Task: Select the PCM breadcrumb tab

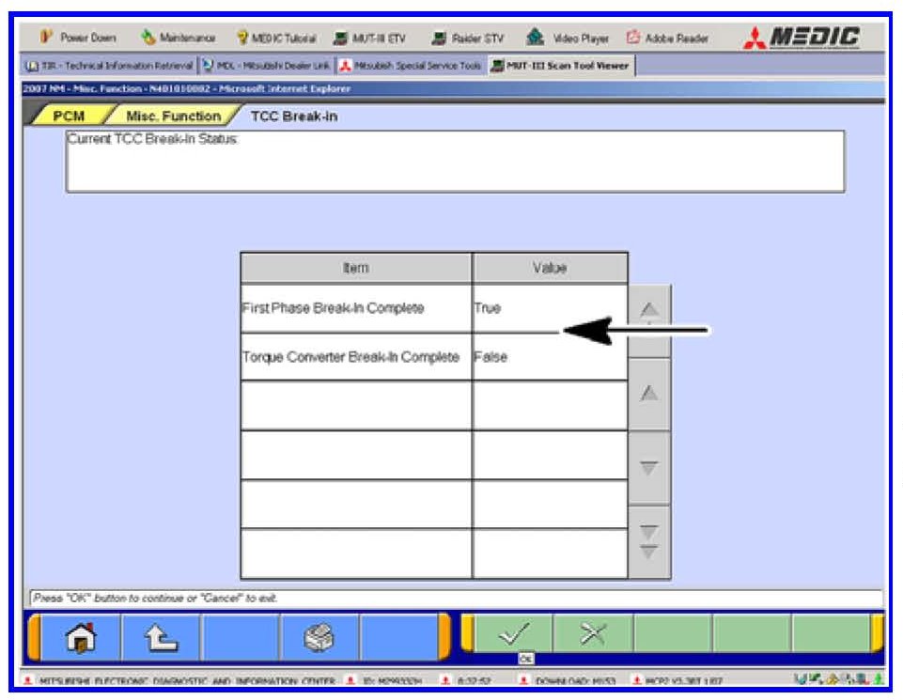Action: 69,117
